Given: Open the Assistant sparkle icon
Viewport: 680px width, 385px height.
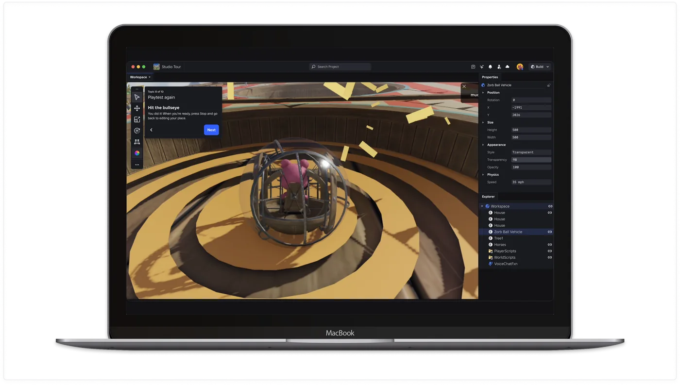Looking at the screenshot, I should pyautogui.click(x=482, y=67).
